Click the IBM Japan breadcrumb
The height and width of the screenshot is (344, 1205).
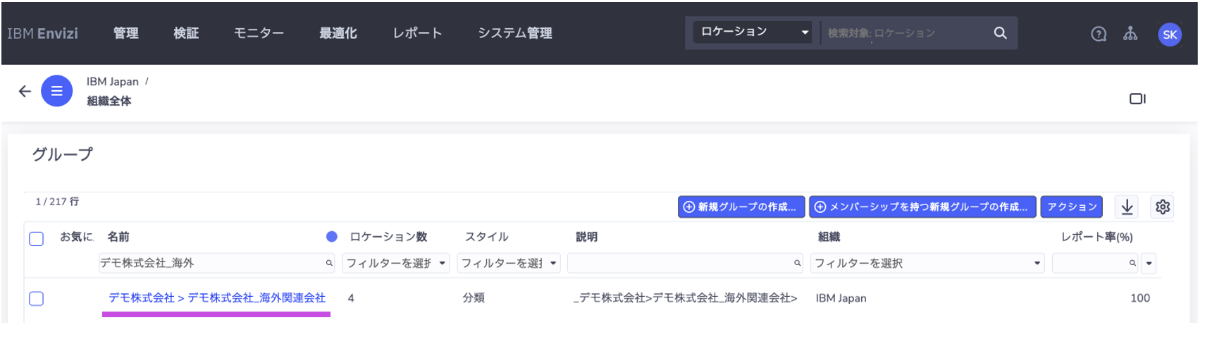112,82
